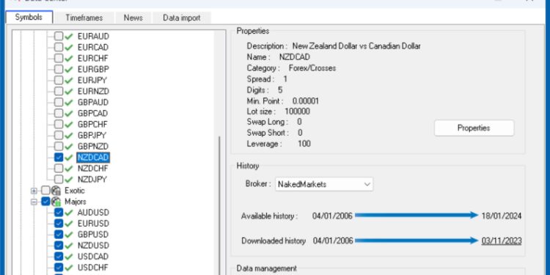Select the EURAUD symbol row
This screenshot has height=275, width=550.
click(x=93, y=36)
